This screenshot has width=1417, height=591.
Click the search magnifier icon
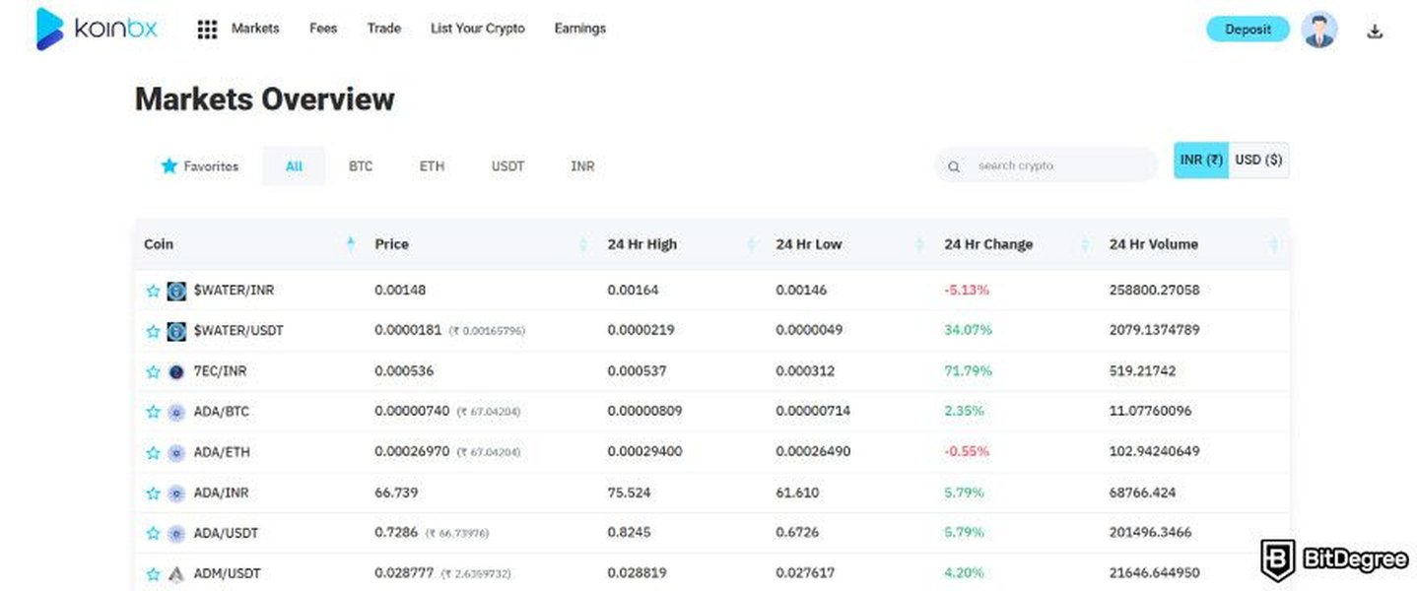pos(954,166)
